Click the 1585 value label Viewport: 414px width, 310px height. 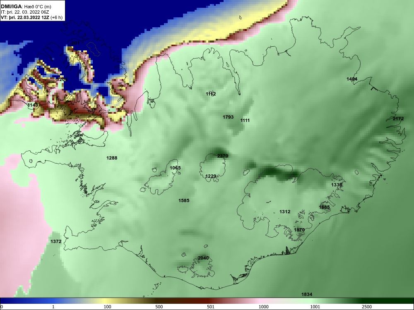pyautogui.click(x=184, y=200)
